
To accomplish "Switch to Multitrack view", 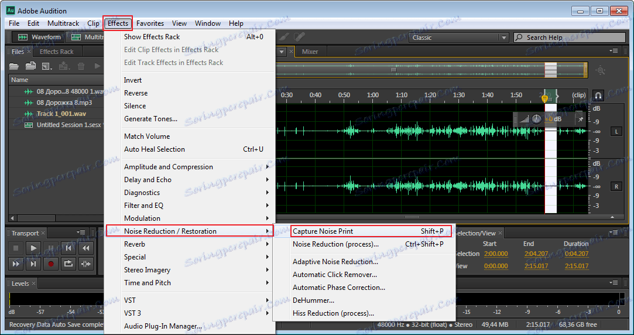I will (86, 37).
